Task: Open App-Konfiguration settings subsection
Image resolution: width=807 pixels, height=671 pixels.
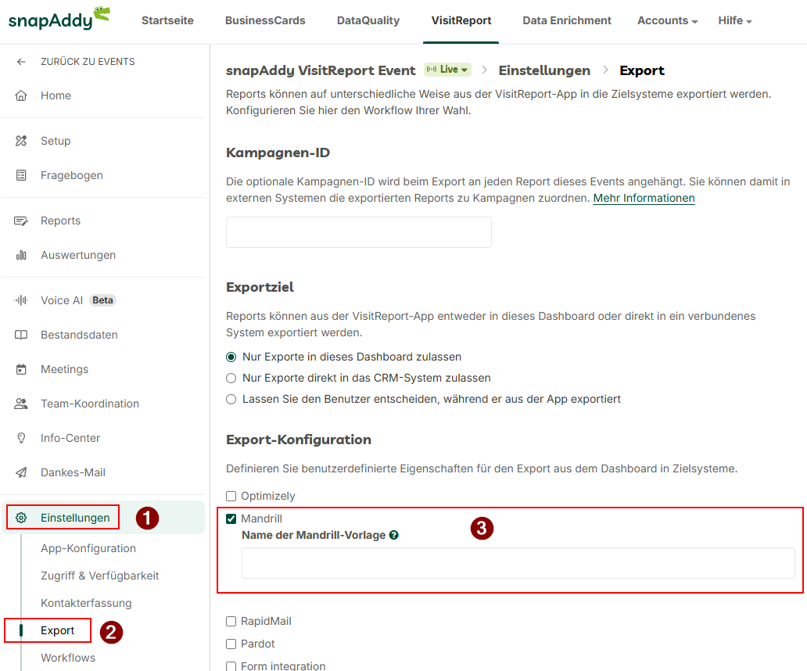Action: (88, 548)
